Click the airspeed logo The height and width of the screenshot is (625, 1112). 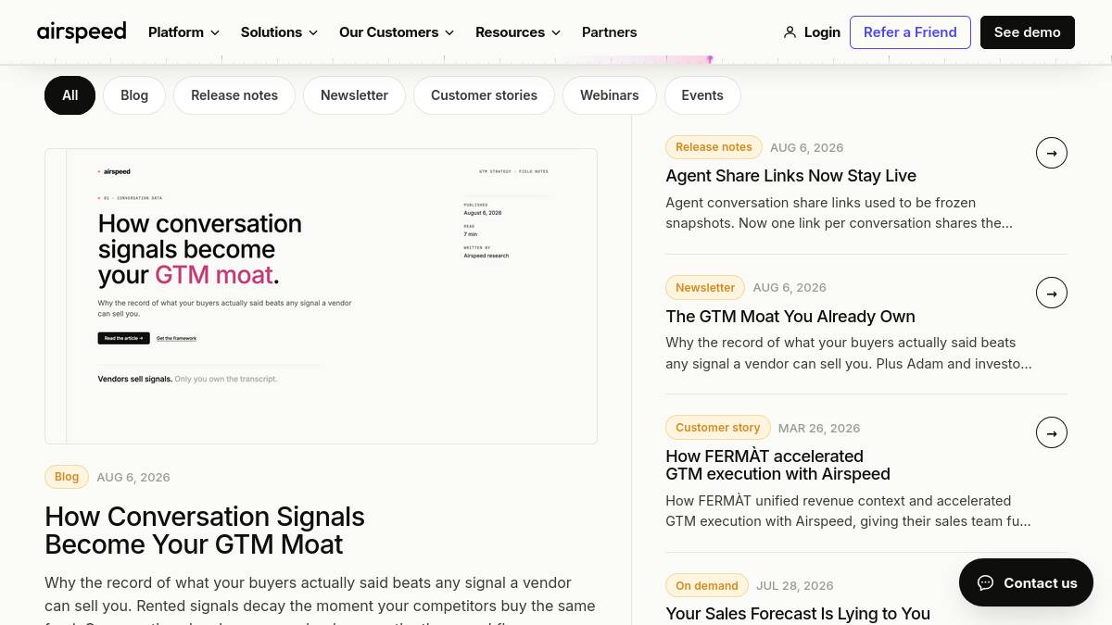[x=82, y=31]
